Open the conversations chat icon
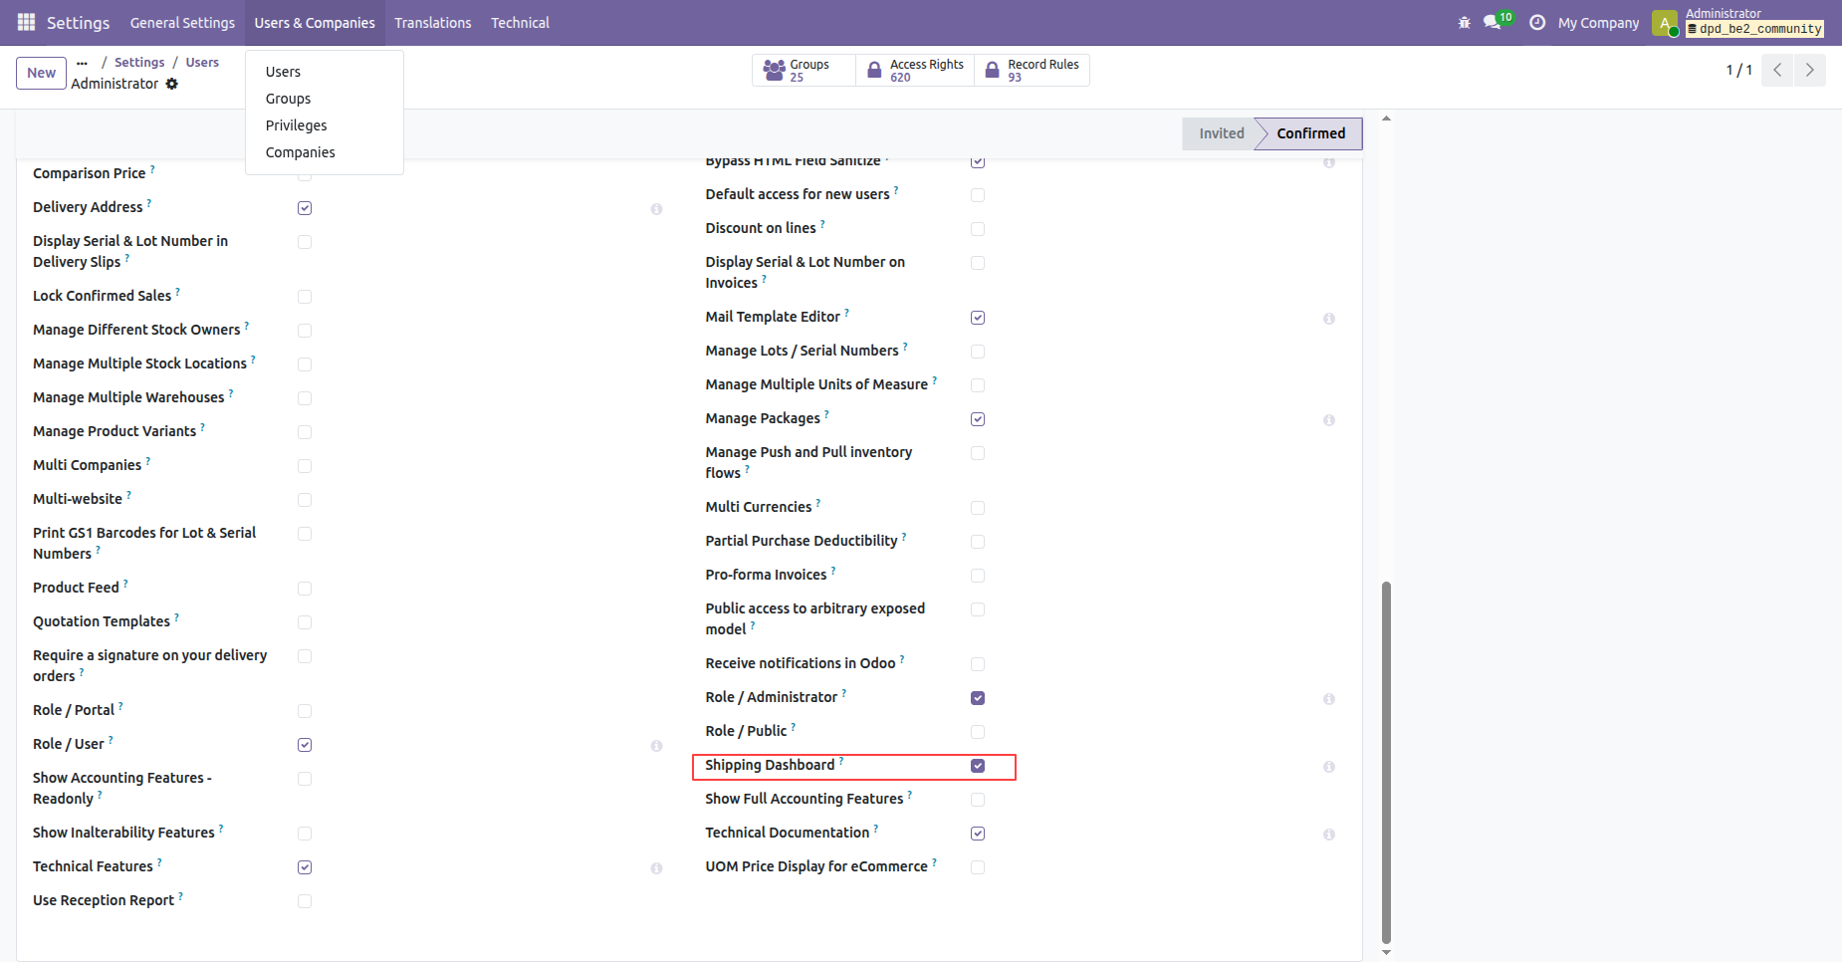1842x962 pixels. click(x=1492, y=22)
